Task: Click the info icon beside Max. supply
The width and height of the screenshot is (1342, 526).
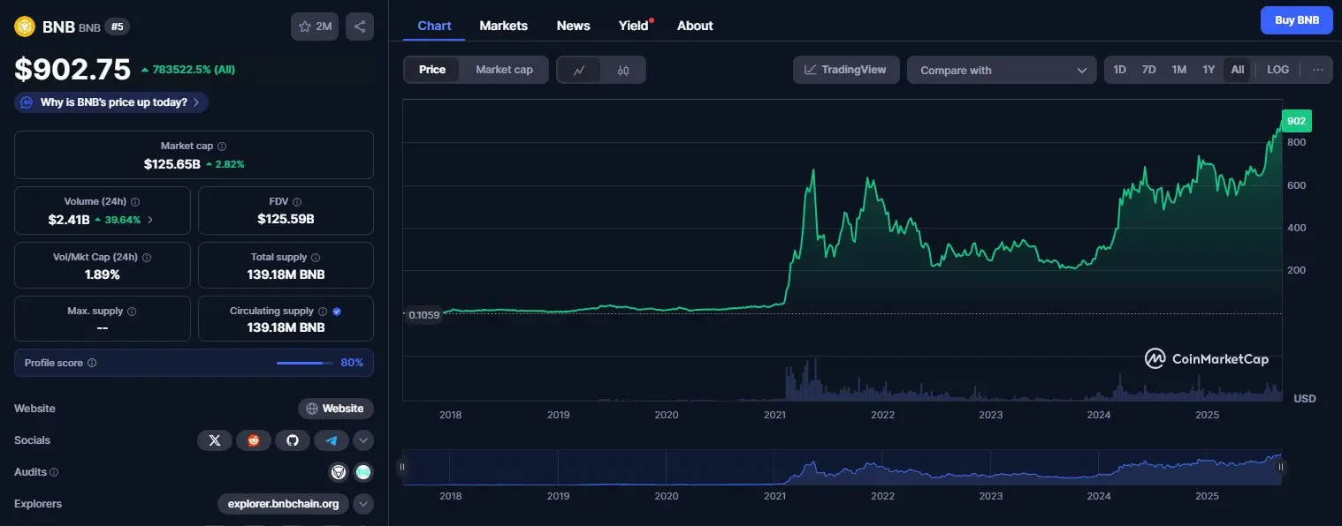Action: click(132, 312)
